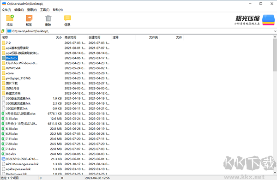Click the folder icon of Brotato
Image resolution: width=277 pixels, height=180 pixels.
(x=4, y=58)
